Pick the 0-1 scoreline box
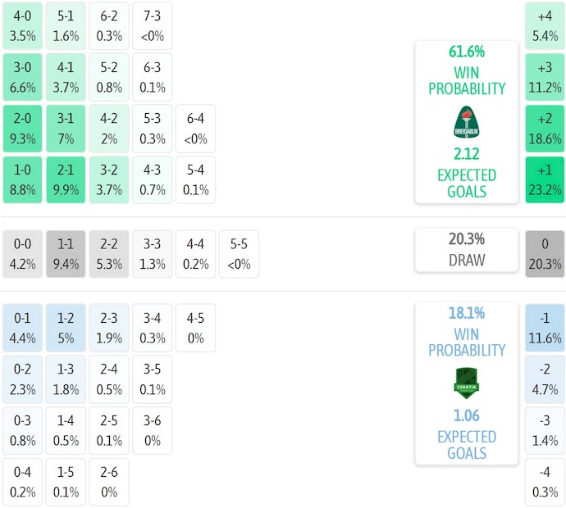This screenshot has width=566, height=508. (x=23, y=328)
